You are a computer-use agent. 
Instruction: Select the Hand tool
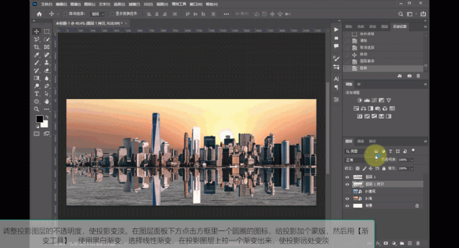(x=46, y=102)
